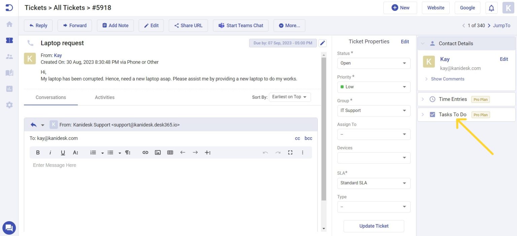Open the Priority dropdown
This screenshot has height=236, width=517.
(x=374, y=87)
